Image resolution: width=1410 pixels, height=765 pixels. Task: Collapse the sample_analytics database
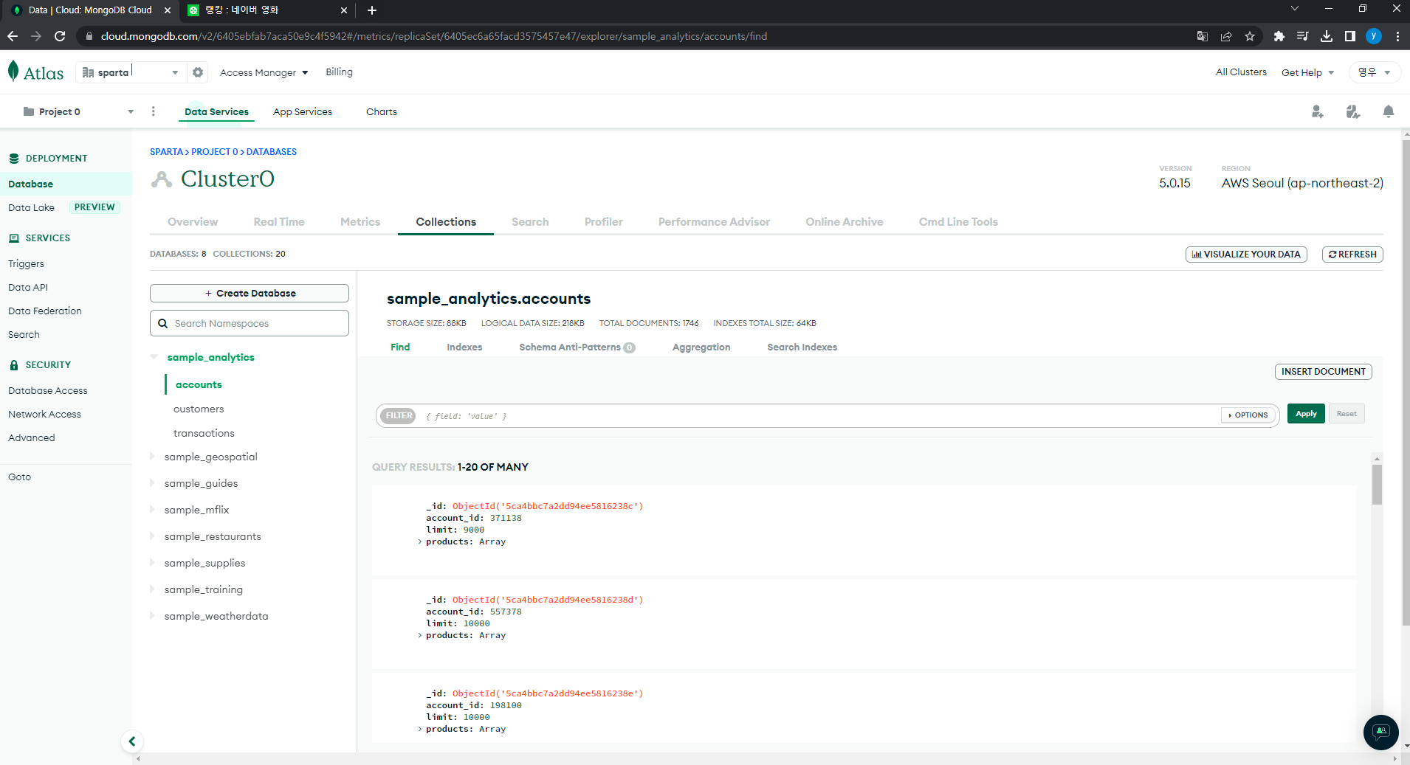(x=154, y=357)
